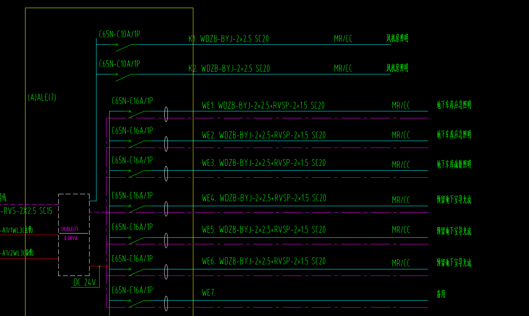Click the MR/CC text in the K2 row
Viewport: 529px width, 316px height.
coord(343,69)
